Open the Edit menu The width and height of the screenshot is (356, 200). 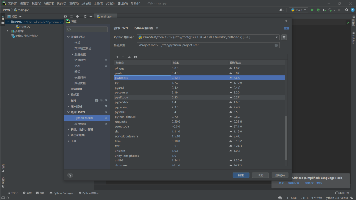(x=24, y=3)
